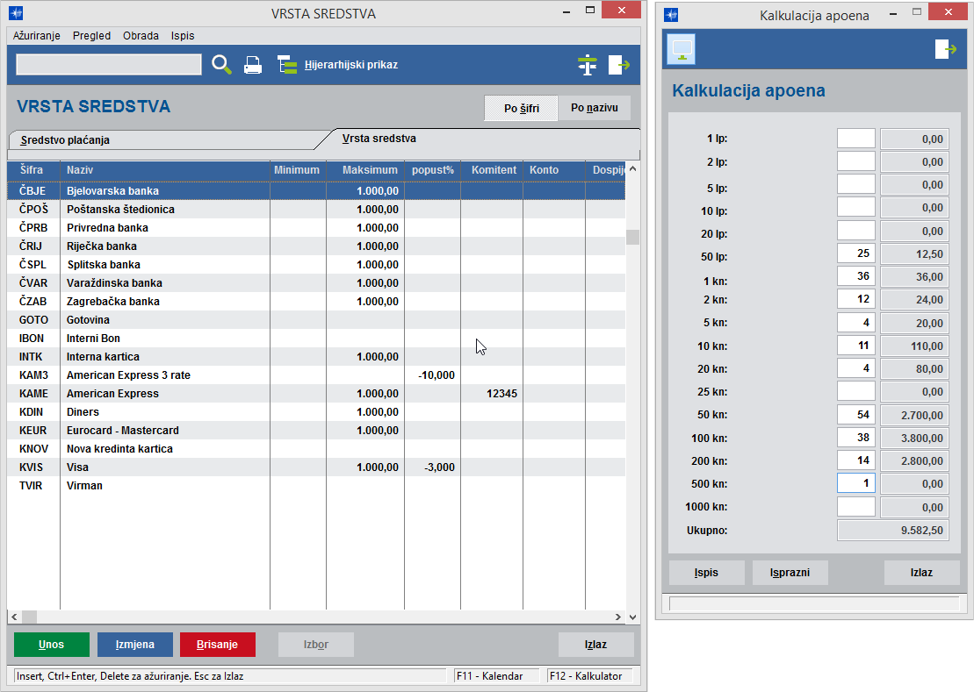
Task: Click monitor icon in Kalkulacija apoena window
Action: 681,49
